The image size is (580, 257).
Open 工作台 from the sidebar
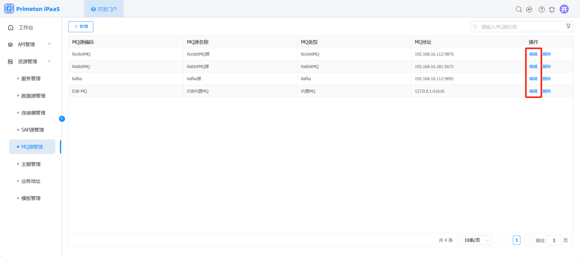26,27
